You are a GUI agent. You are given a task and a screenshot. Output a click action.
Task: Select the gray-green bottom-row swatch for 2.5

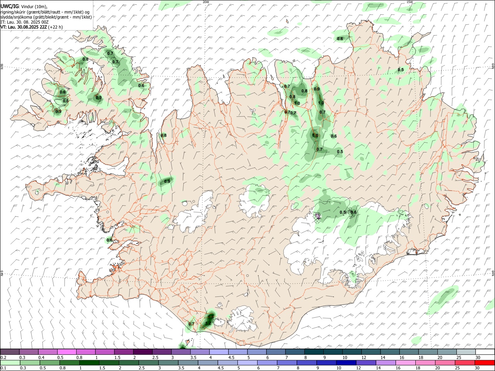point(148,362)
